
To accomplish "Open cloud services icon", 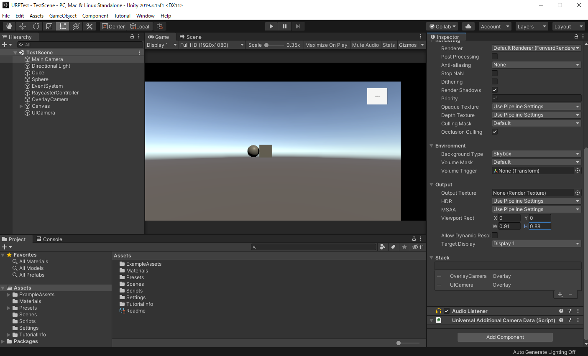I will 468,26.
